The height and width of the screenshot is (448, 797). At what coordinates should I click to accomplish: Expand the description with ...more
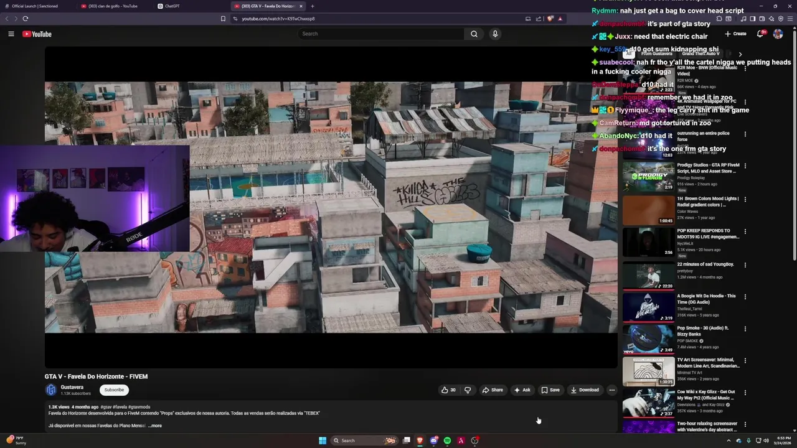tap(155, 426)
